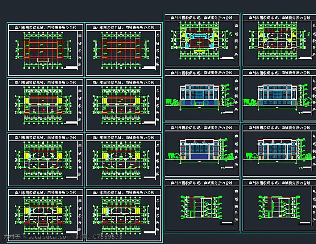The image size is (316, 244).
Task: Select the 南城税务所 roof plan with orange entrance outline
Action: coord(46,50)
